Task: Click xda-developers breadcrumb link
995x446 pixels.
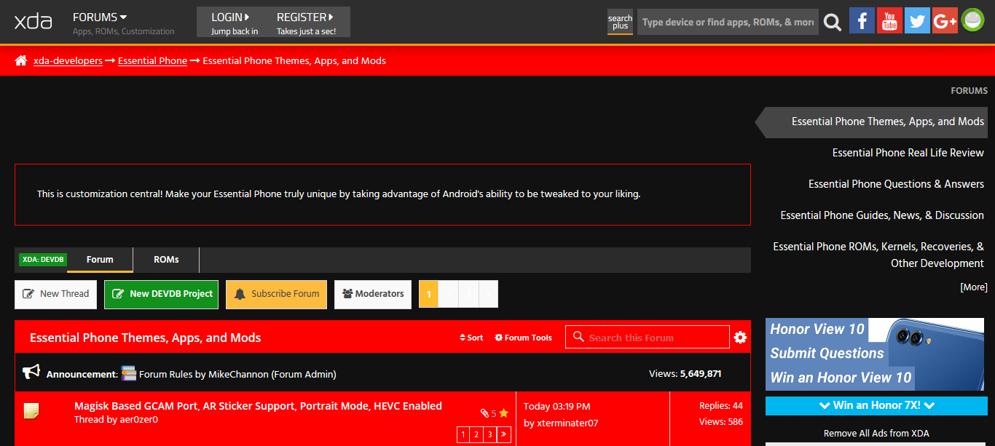Action: click(x=68, y=60)
